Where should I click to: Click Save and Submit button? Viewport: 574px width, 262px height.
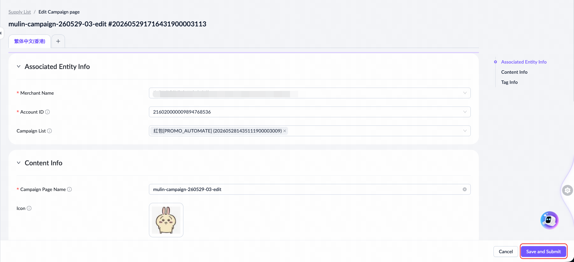544,252
